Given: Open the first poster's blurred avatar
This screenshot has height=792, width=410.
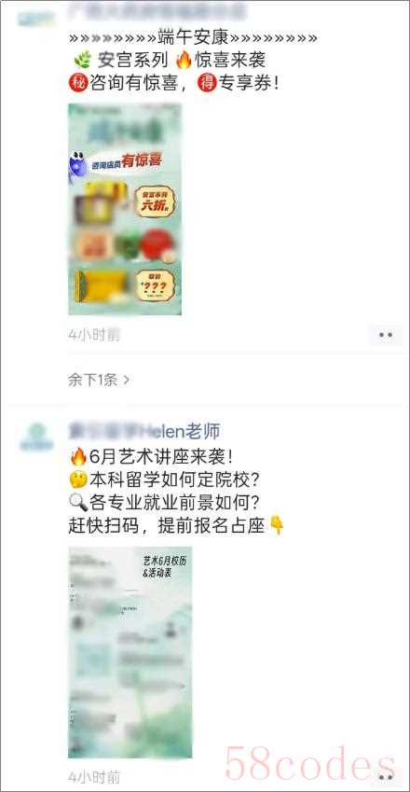Looking at the screenshot, I should click(x=36, y=18).
